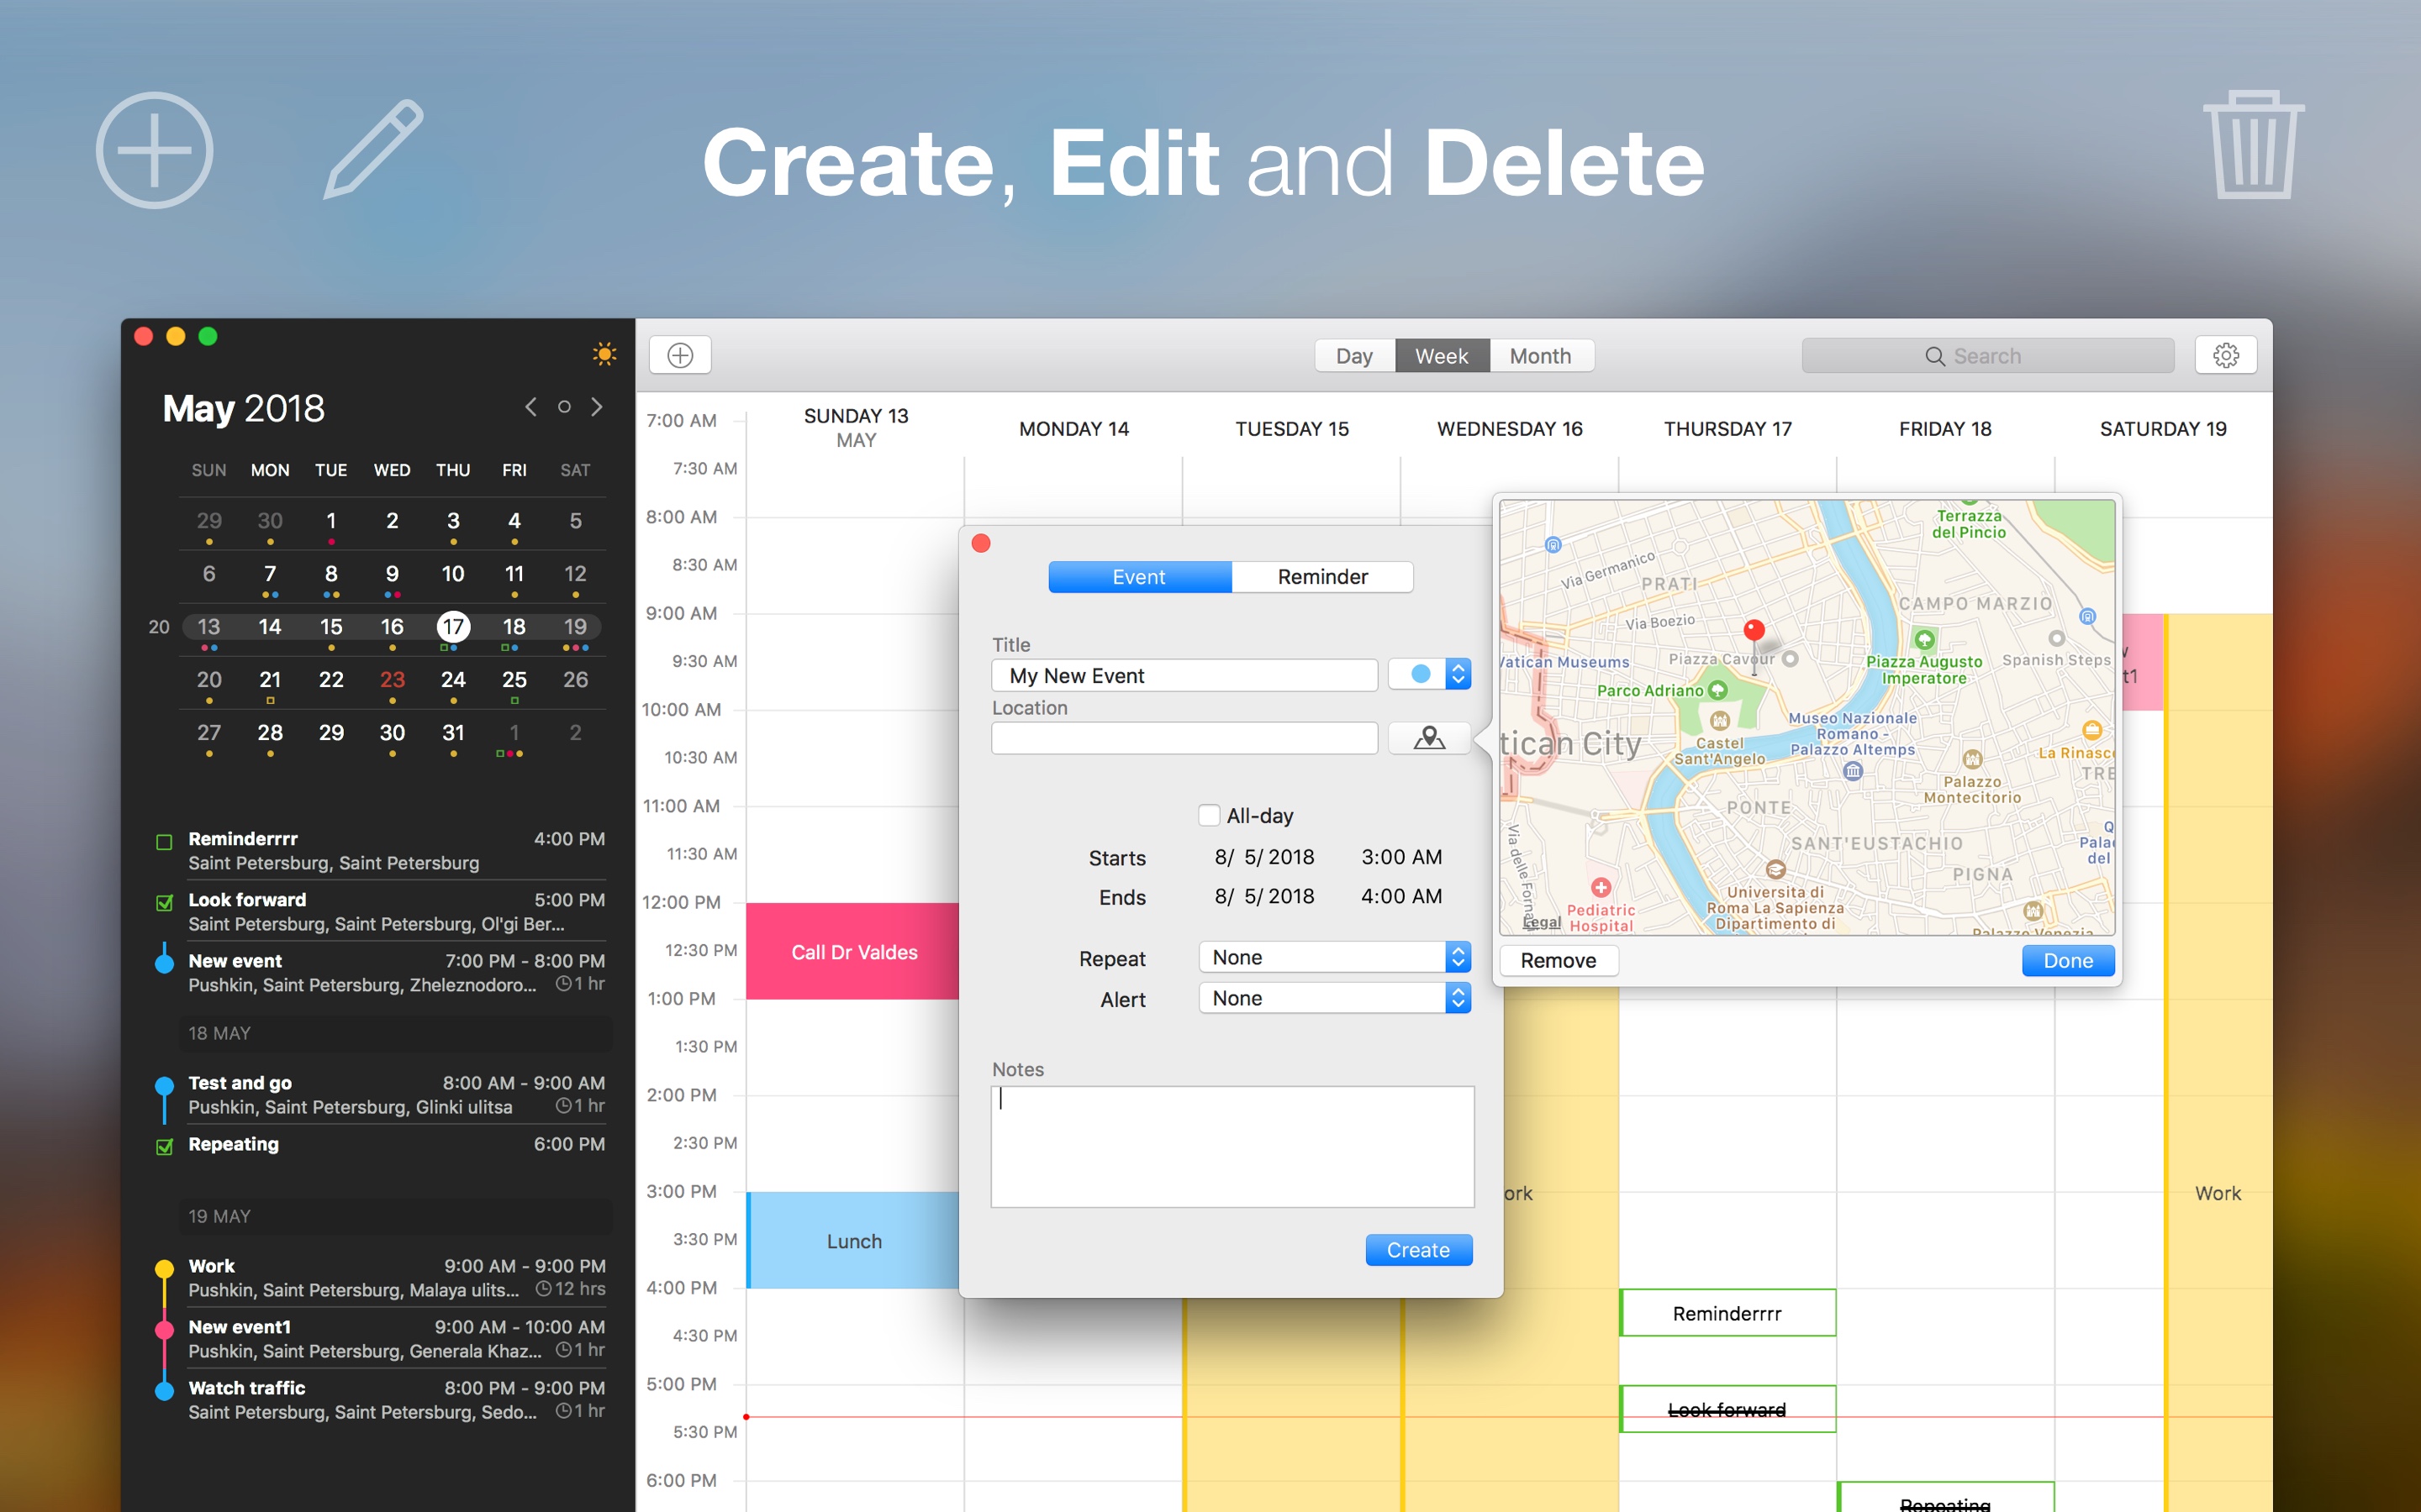Enable the All-day checkbox
2421x1512 pixels.
click(x=1209, y=815)
